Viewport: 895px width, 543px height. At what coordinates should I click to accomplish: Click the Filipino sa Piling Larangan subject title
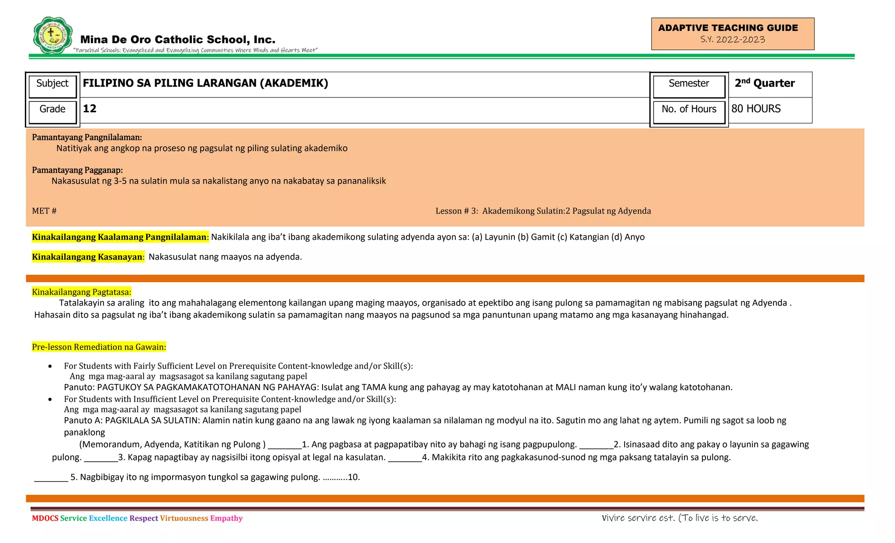point(205,83)
